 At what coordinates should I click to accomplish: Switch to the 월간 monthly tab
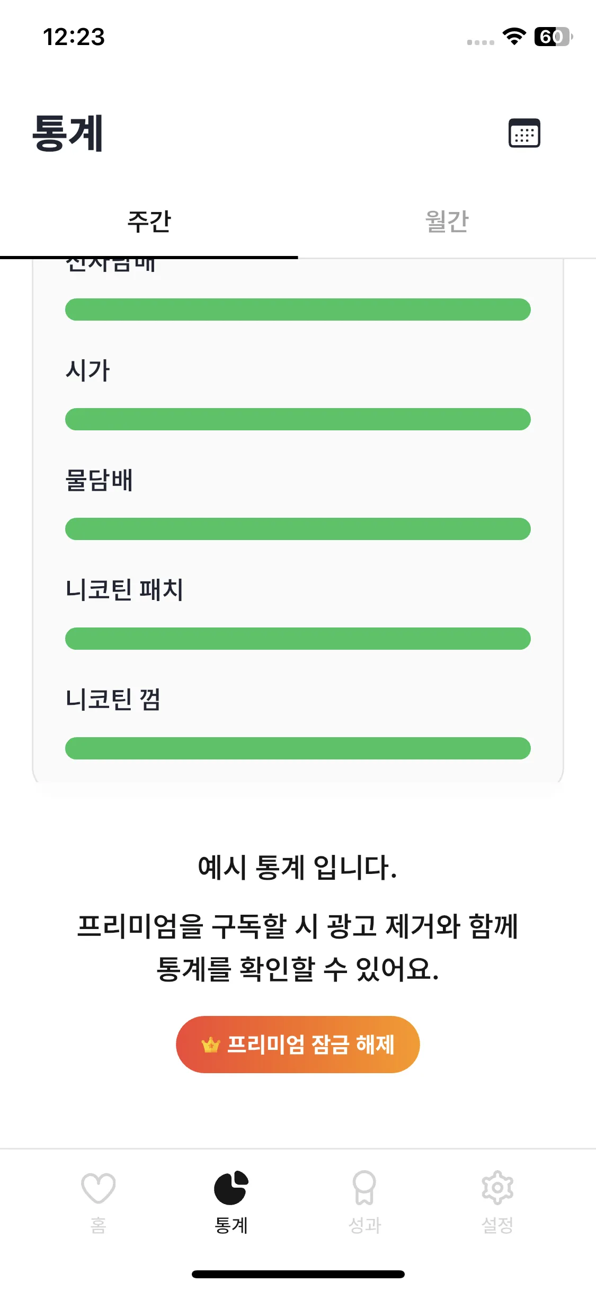tap(447, 222)
